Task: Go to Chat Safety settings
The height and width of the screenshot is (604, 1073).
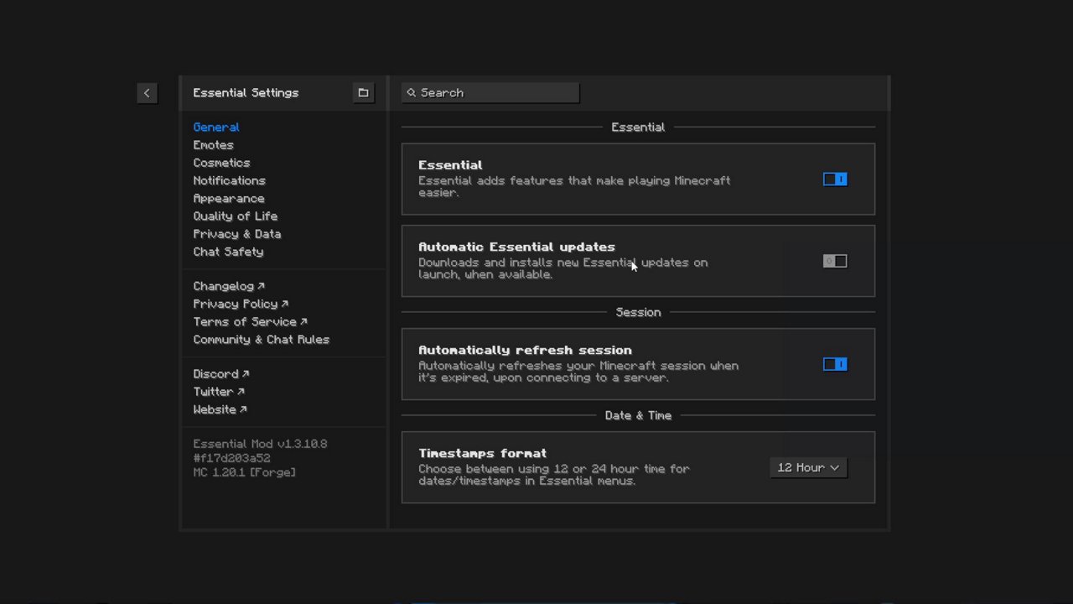Action: click(228, 252)
